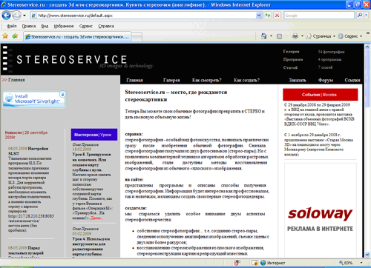
Task: Open Программы link in header stats
Action: click(x=293, y=59)
